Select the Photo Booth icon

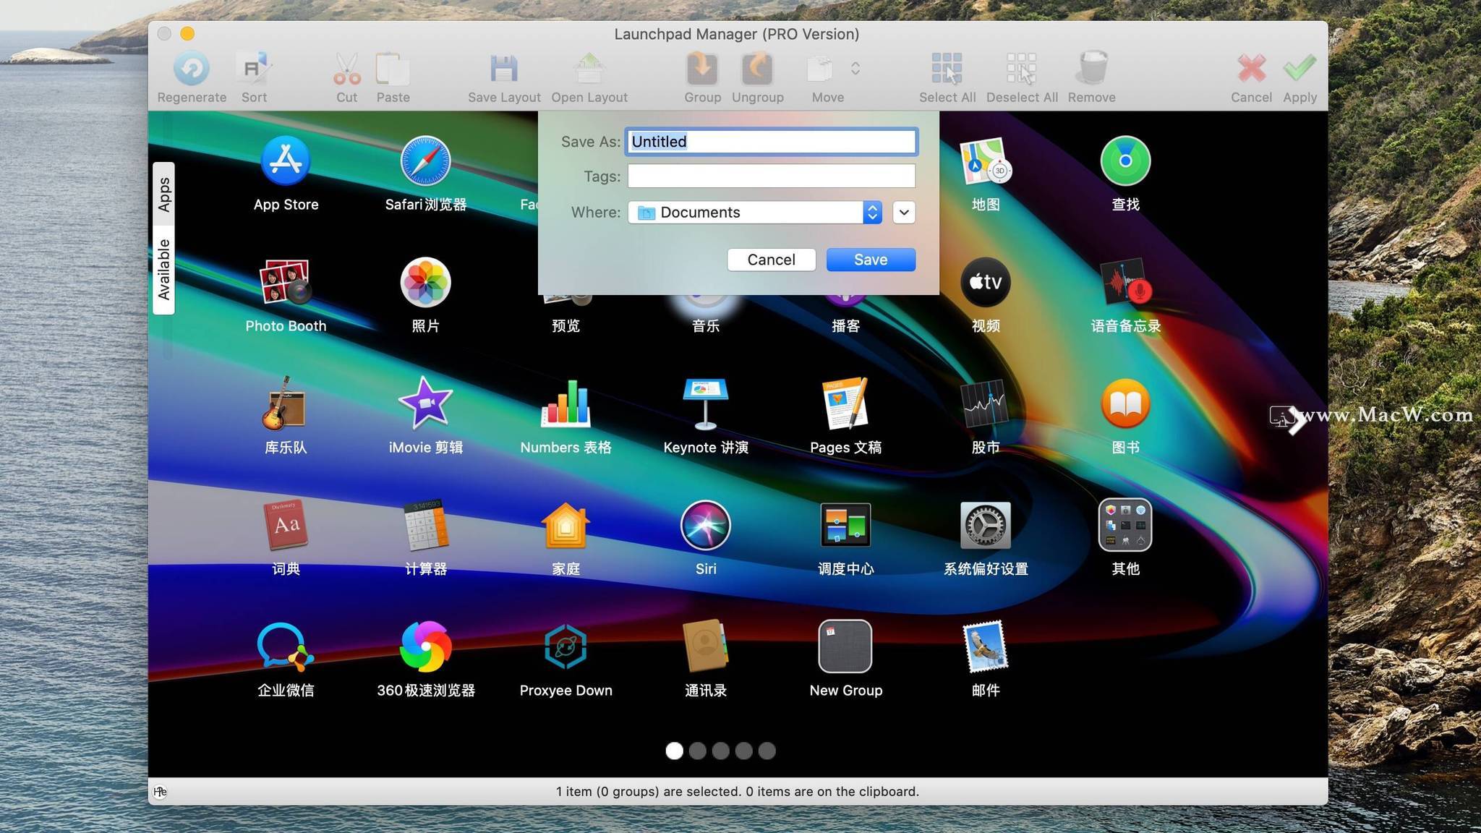(286, 282)
